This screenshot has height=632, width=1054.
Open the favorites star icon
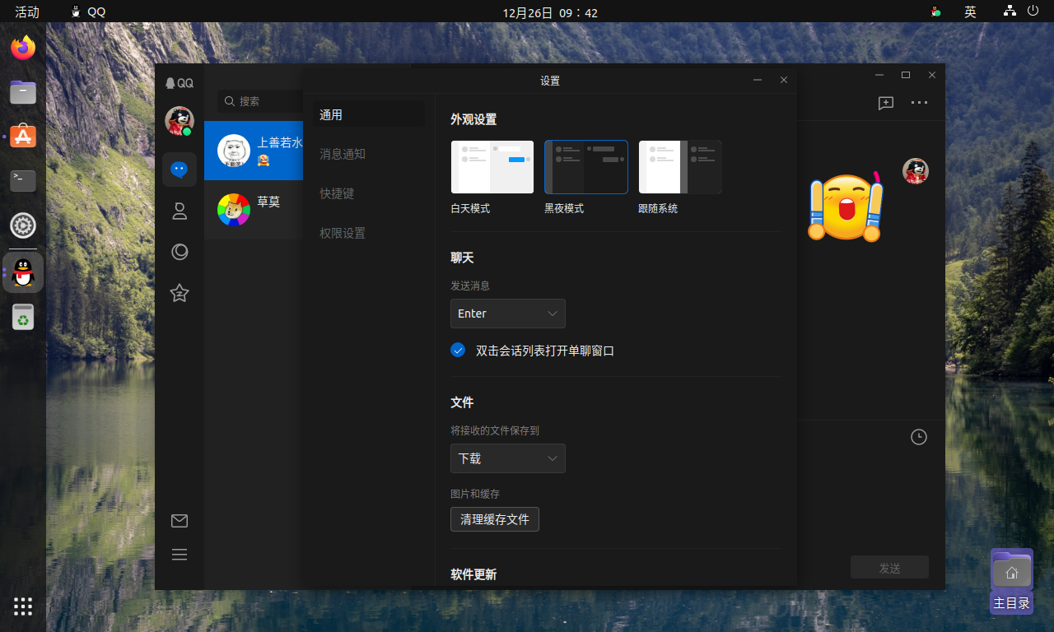(x=180, y=293)
